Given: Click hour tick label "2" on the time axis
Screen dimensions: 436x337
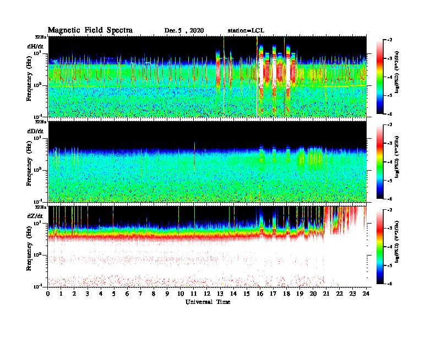Looking at the screenshot, I should [x=74, y=293].
